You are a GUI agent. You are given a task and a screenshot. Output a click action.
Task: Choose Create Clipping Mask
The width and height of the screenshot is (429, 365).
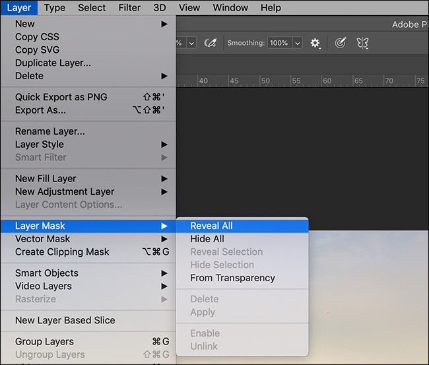point(88,251)
